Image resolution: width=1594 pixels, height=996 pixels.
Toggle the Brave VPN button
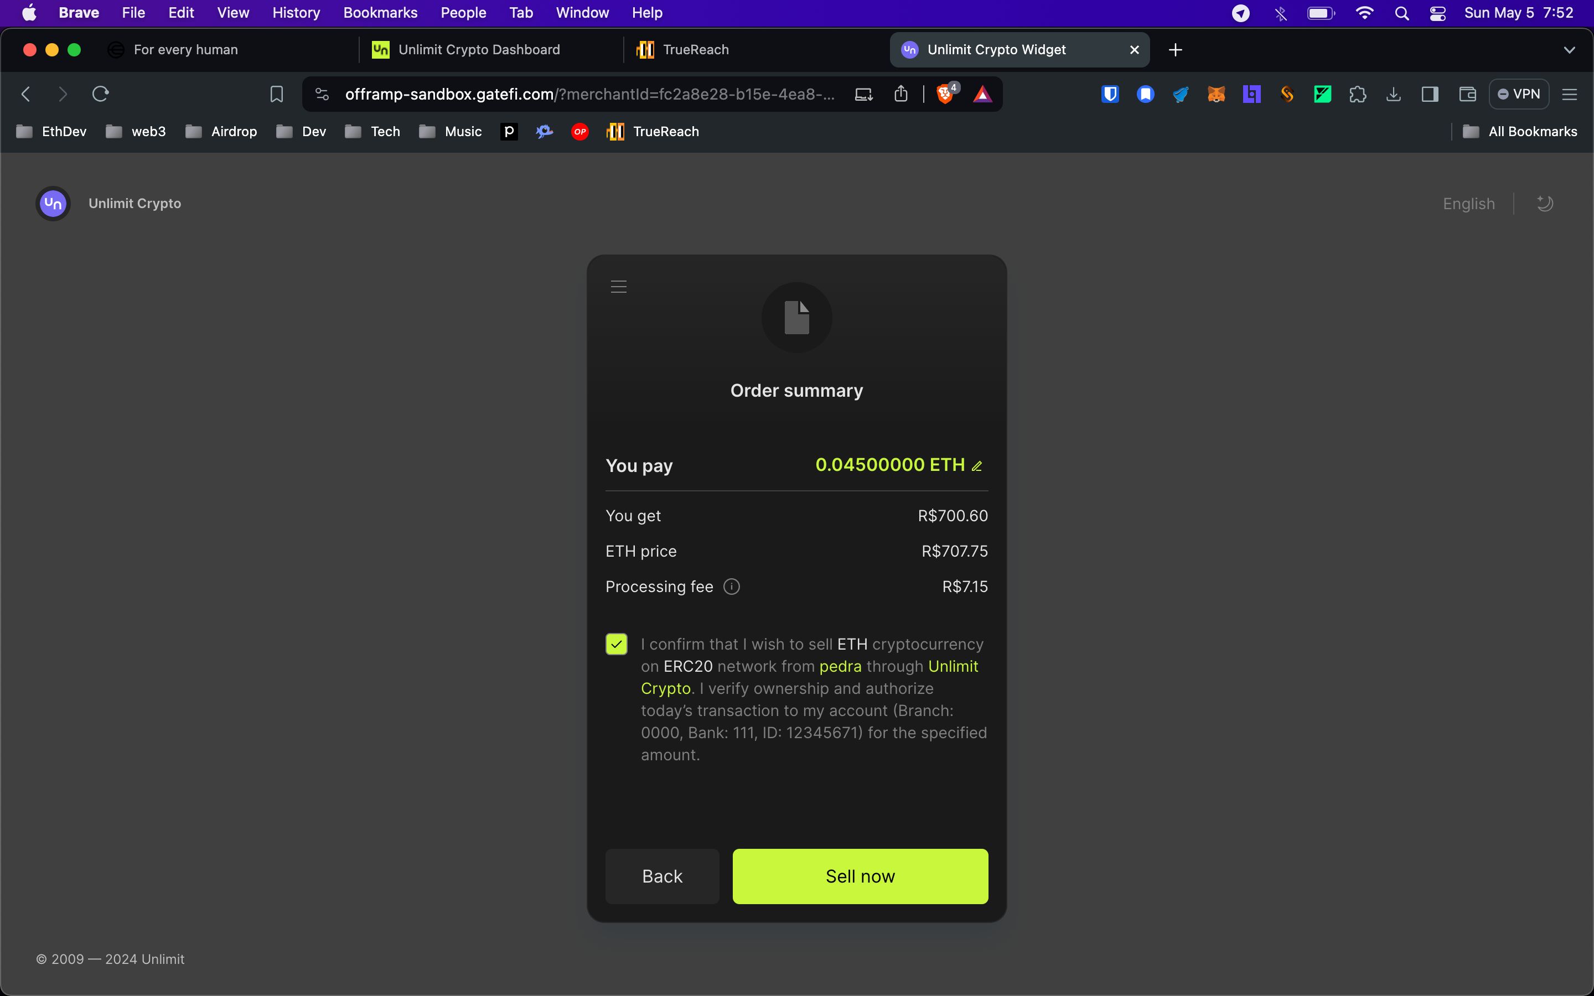[x=1519, y=94]
